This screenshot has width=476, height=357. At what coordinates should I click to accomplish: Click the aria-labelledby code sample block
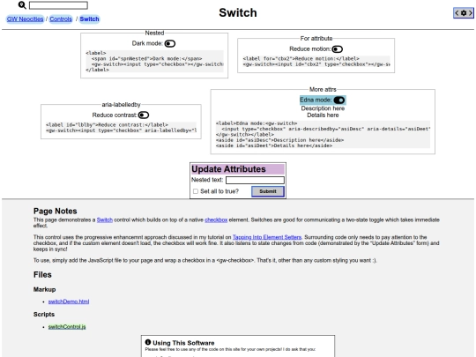pos(121,128)
